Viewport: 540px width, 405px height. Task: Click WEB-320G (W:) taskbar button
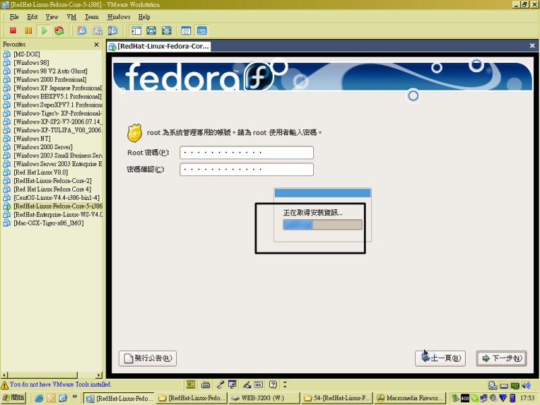click(263, 398)
